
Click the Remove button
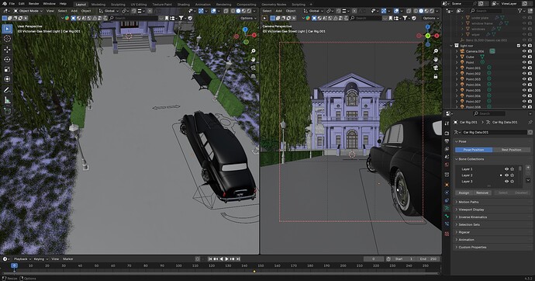tap(482, 193)
